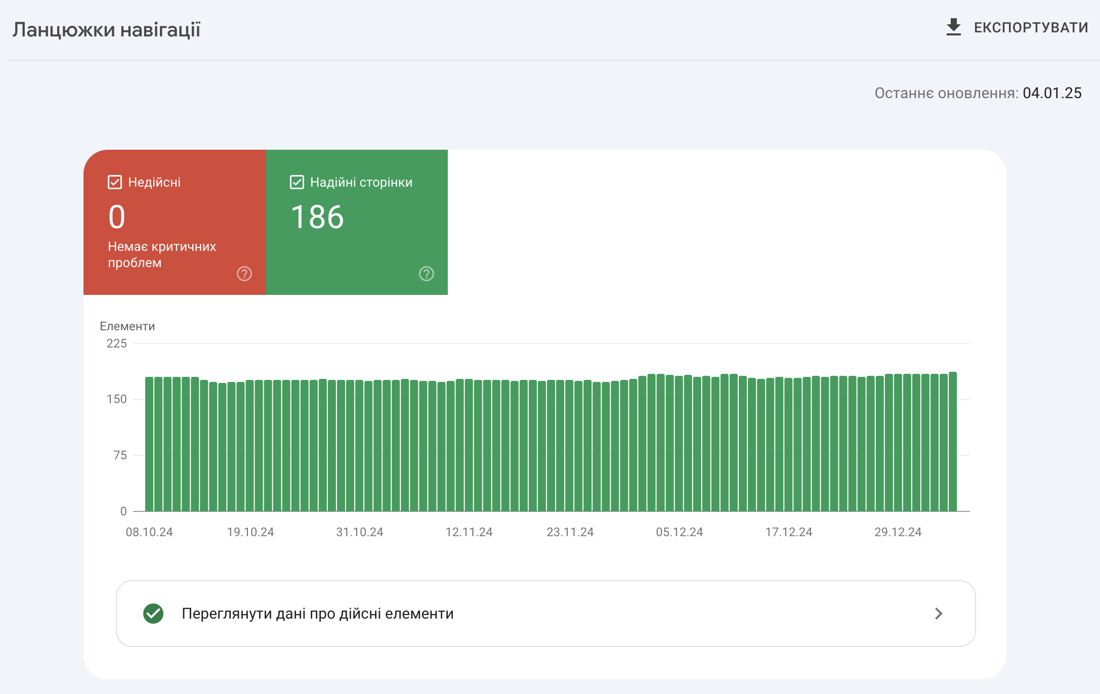The height and width of the screenshot is (694, 1100).
Task: Click the green checkmark circle icon
Action: pos(153,614)
